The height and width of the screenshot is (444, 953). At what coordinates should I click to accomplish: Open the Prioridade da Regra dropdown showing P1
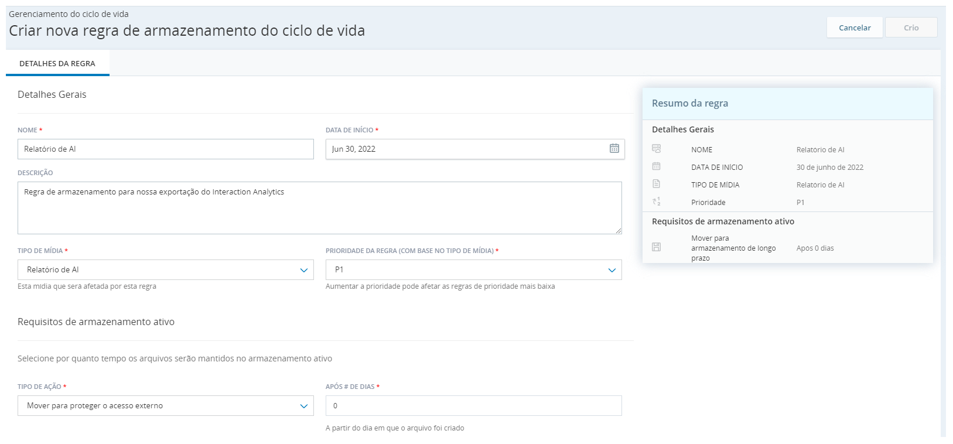pyautogui.click(x=474, y=269)
